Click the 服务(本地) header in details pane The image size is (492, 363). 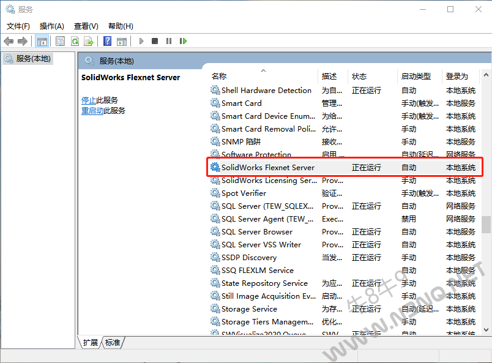coord(116,61)
